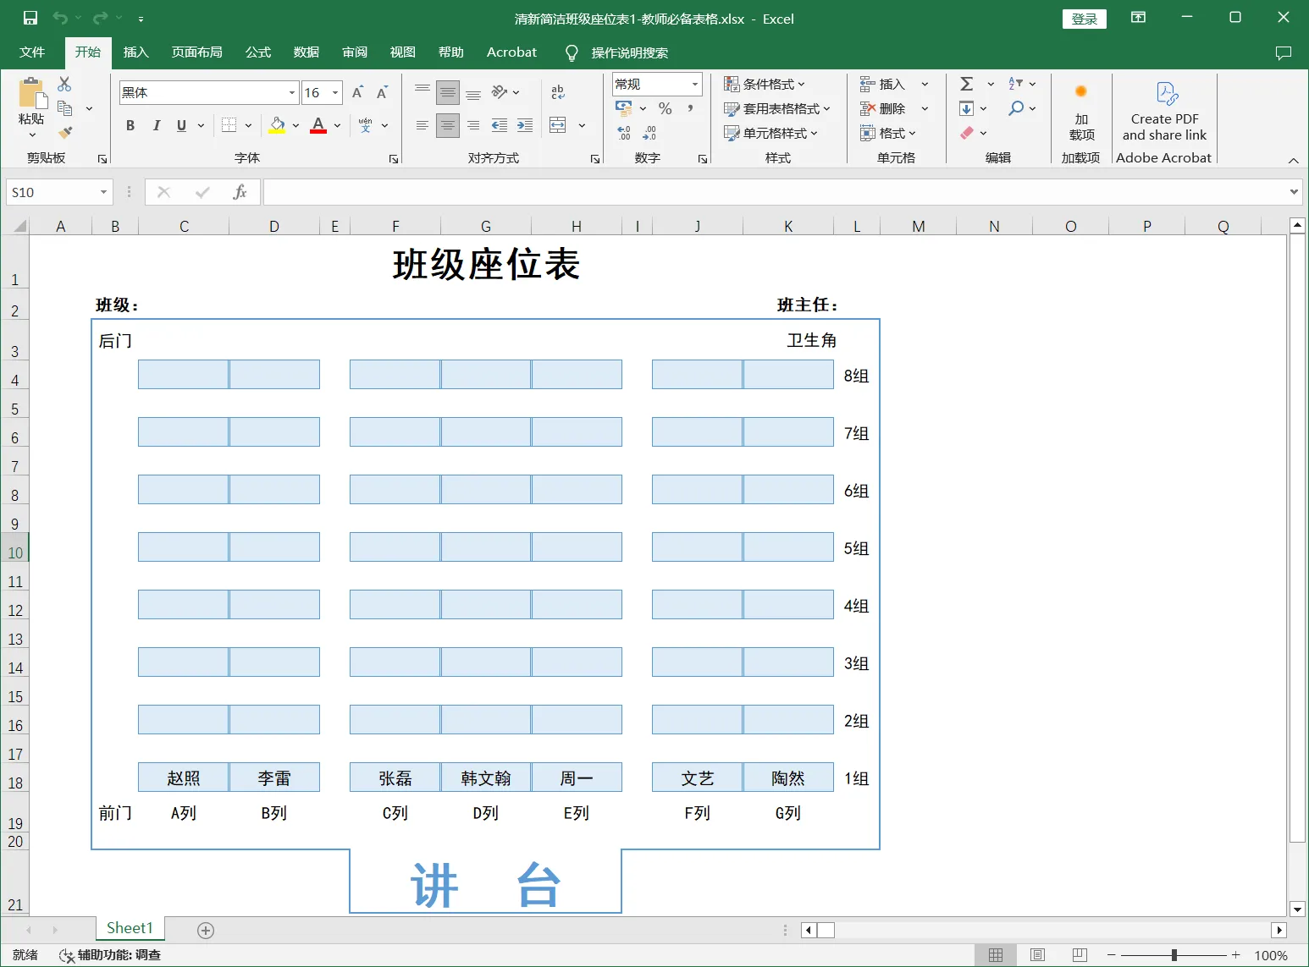Click the 删除 cells button
The width and height of the screenshot is (1309, 967).
click(883, 108)
